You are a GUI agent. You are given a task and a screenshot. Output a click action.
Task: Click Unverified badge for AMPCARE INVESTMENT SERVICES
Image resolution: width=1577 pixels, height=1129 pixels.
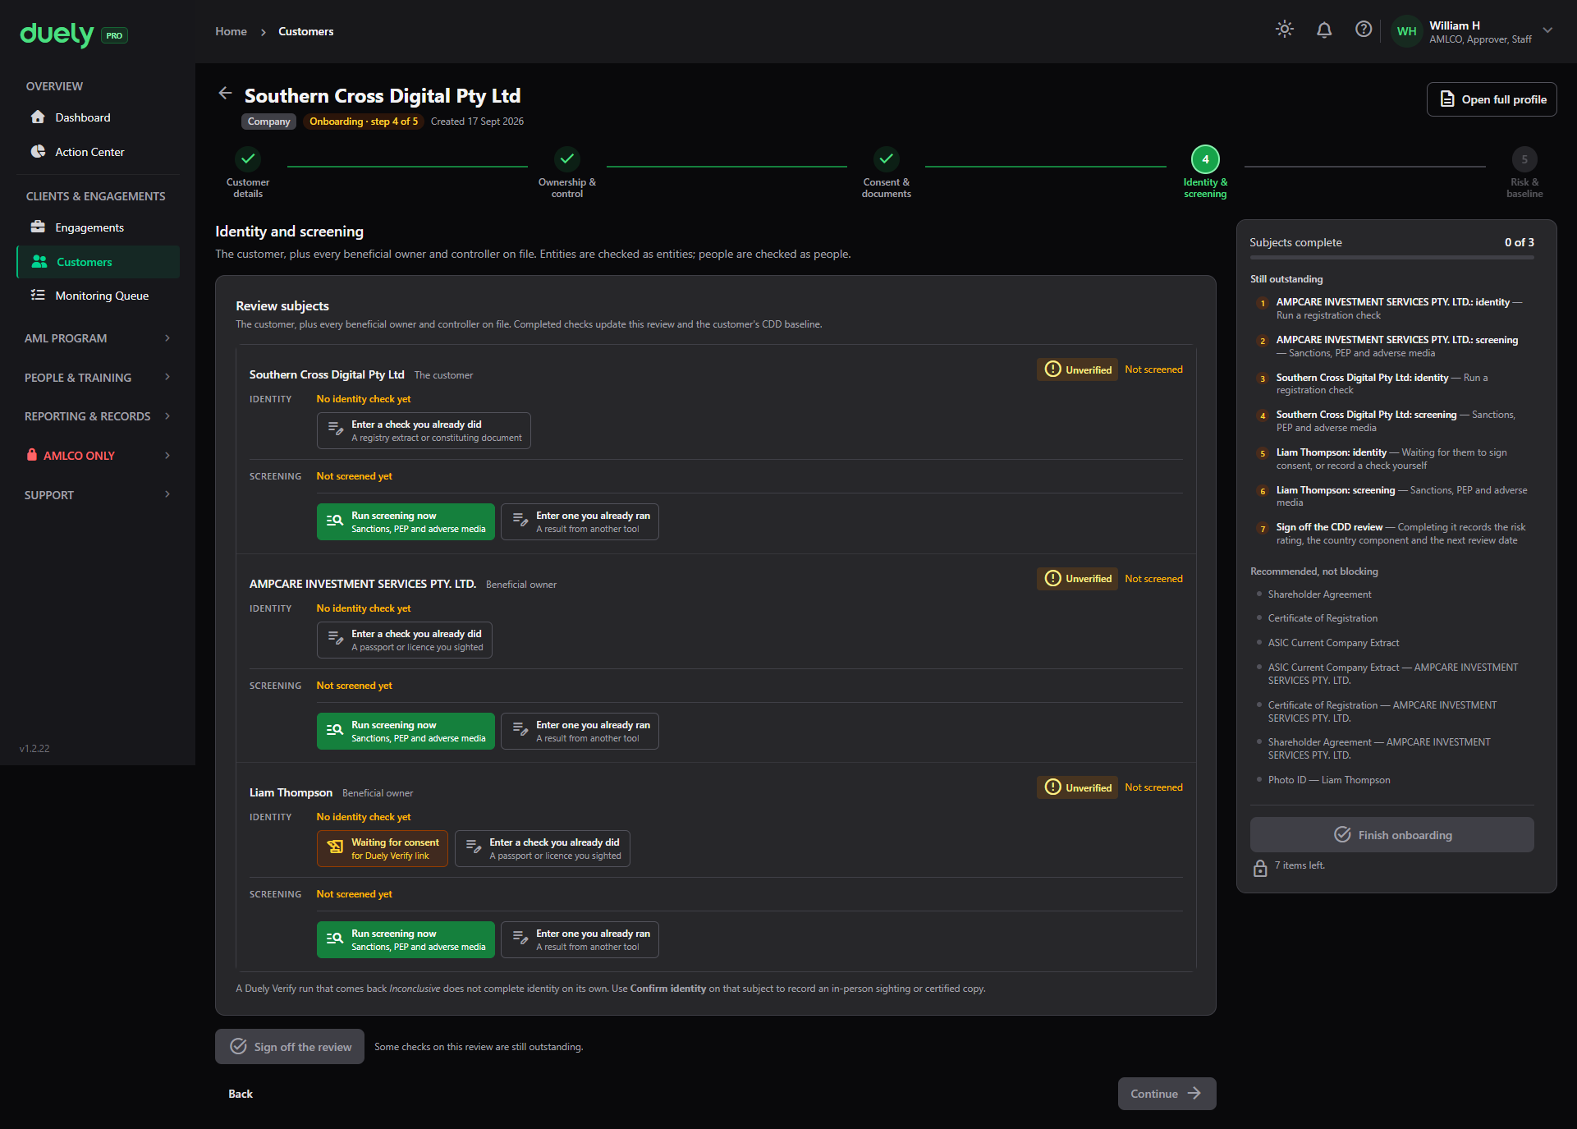[1077, 579]
